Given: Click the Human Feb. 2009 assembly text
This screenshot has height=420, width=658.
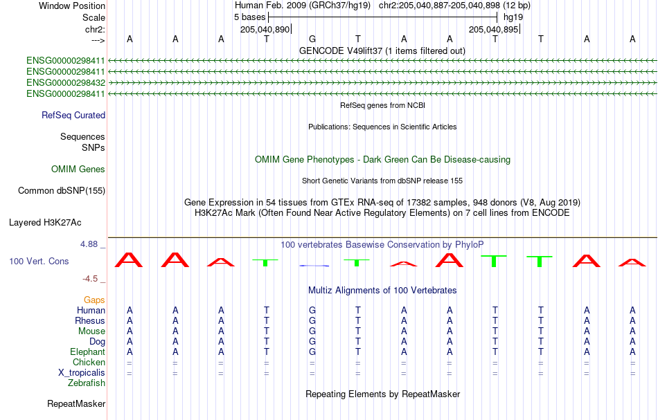Looking at the screenshot, I should tap(303, 6).
